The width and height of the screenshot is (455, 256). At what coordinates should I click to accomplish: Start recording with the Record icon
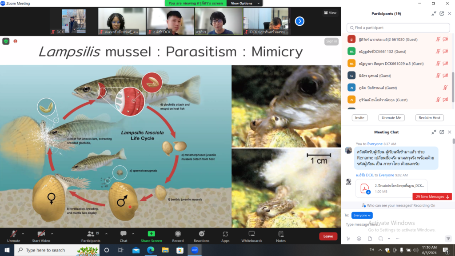(x=178, y=234)
